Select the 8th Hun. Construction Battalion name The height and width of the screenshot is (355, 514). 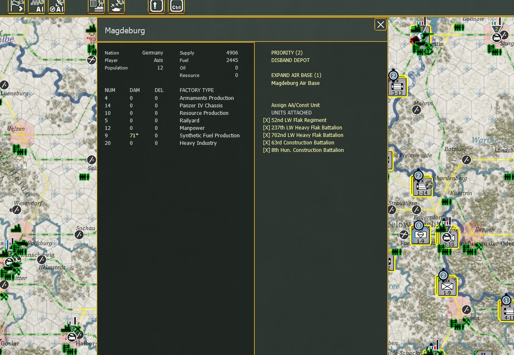pos(307,150)
